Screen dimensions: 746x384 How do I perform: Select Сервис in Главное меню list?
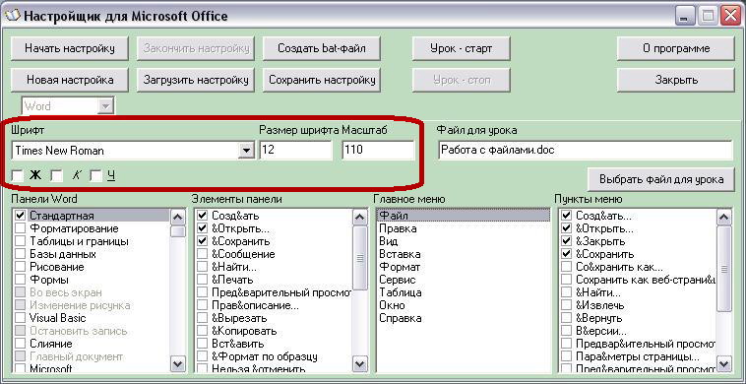[463, 280]
